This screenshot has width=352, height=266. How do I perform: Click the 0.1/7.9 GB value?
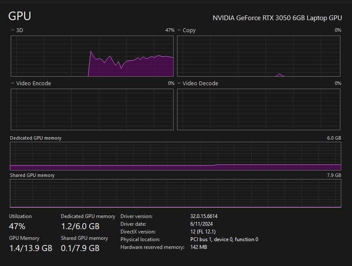coord(80,248)
